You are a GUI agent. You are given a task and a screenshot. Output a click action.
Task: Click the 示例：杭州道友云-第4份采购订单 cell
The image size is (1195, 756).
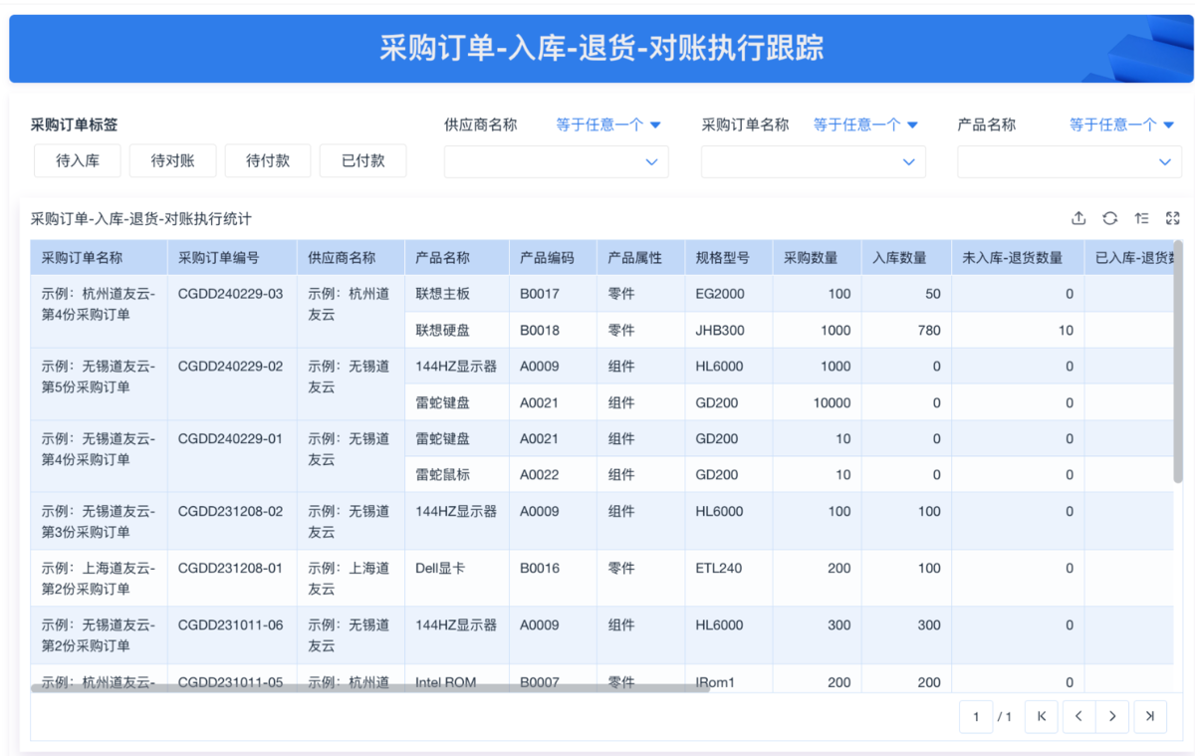pos(99,312)
